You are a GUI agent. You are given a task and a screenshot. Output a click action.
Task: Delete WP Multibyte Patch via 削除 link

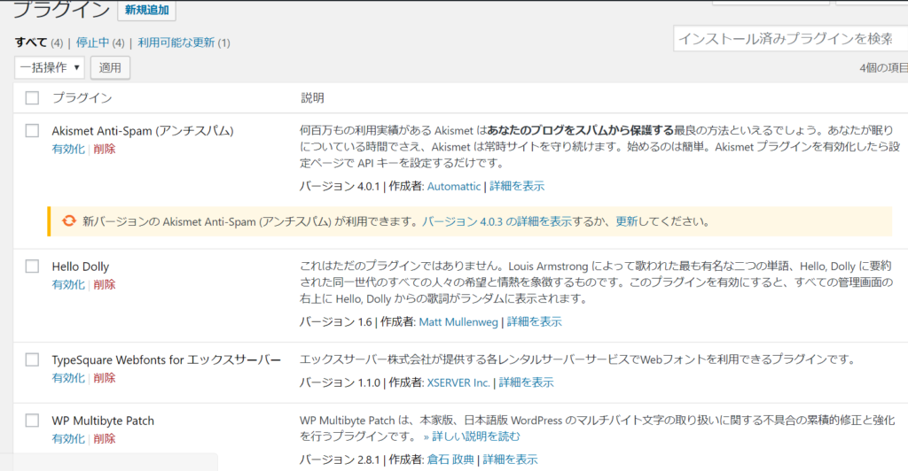(105, 438)
